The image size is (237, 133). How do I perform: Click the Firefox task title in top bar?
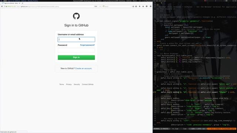click(x=23, y=1)
